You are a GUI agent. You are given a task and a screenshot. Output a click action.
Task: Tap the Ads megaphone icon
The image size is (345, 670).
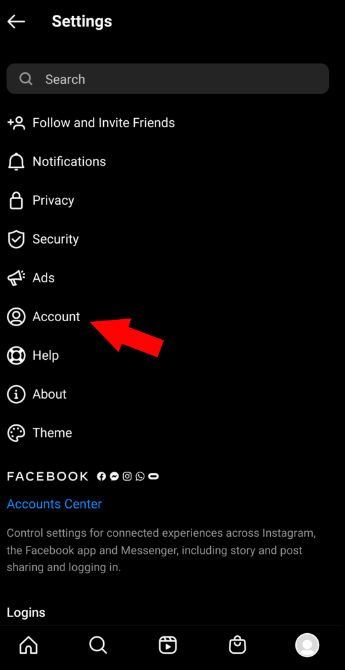16,278
